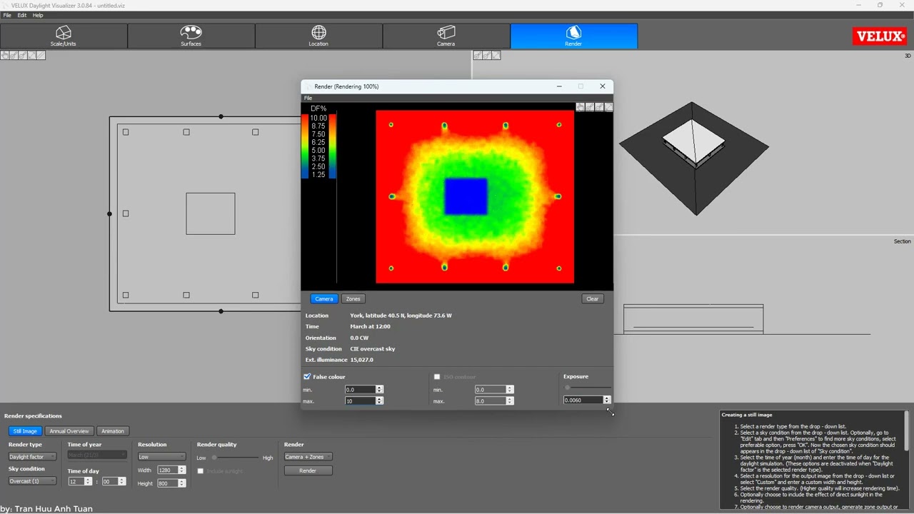This screenshot has width=914, height=514.
Task: Click the false-colour rendered image
Action: (x=475, y=197)
